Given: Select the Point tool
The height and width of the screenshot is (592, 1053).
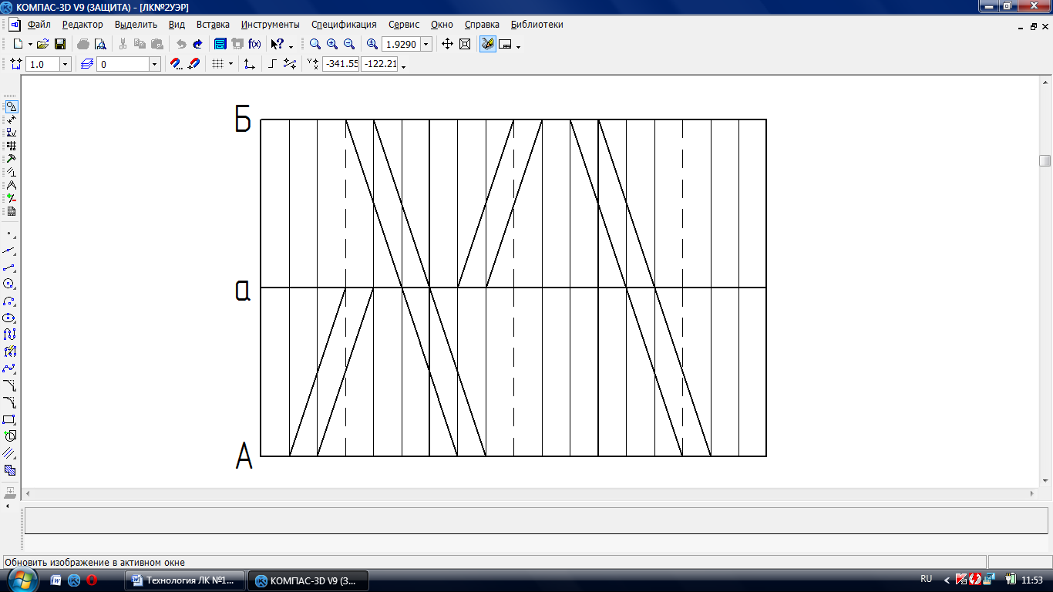Looking at the screenshot, I should (9, 233).
